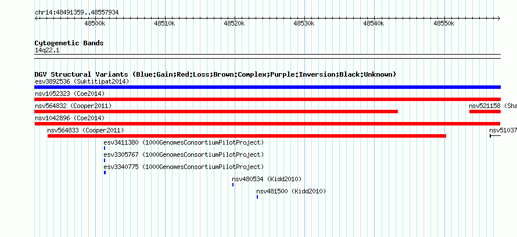Click the 48530k ruler tick label
Image resolution: width=517 pixels, height=237 pixels.
(x=304, y=24)
